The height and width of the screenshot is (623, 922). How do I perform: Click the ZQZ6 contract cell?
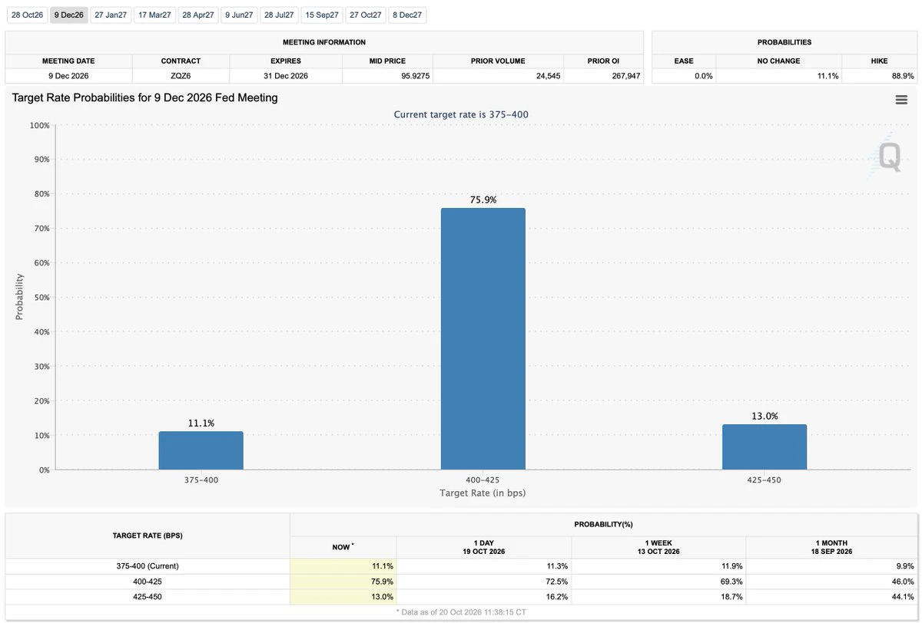pos(181,76)
